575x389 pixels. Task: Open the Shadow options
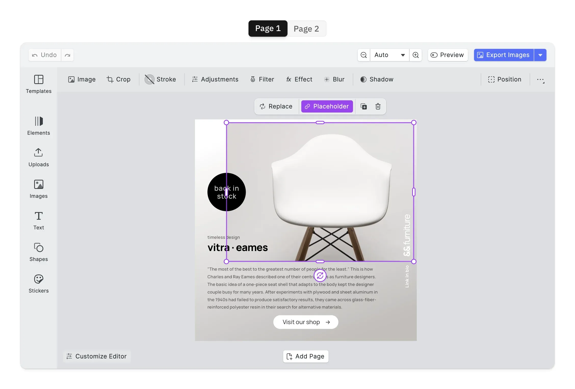pyautogui.click(x=377, y=79)
